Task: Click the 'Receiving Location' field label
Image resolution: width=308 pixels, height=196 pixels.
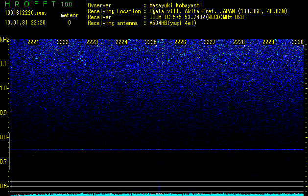Action: (x=114, y=11)
